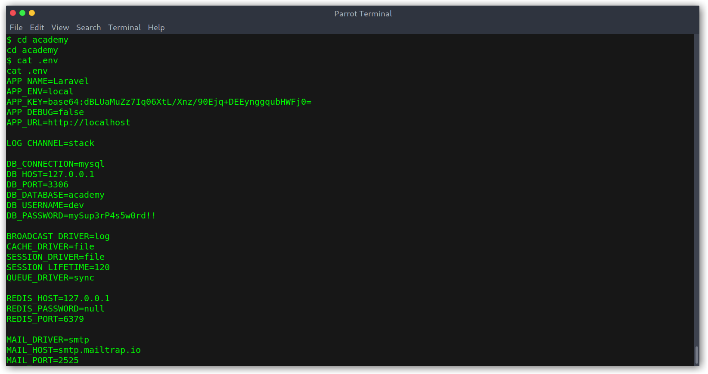This screenshot has height=374, width=708.
Task: Click the SESSION_DRIVER=file line
Action: (56, 257)
